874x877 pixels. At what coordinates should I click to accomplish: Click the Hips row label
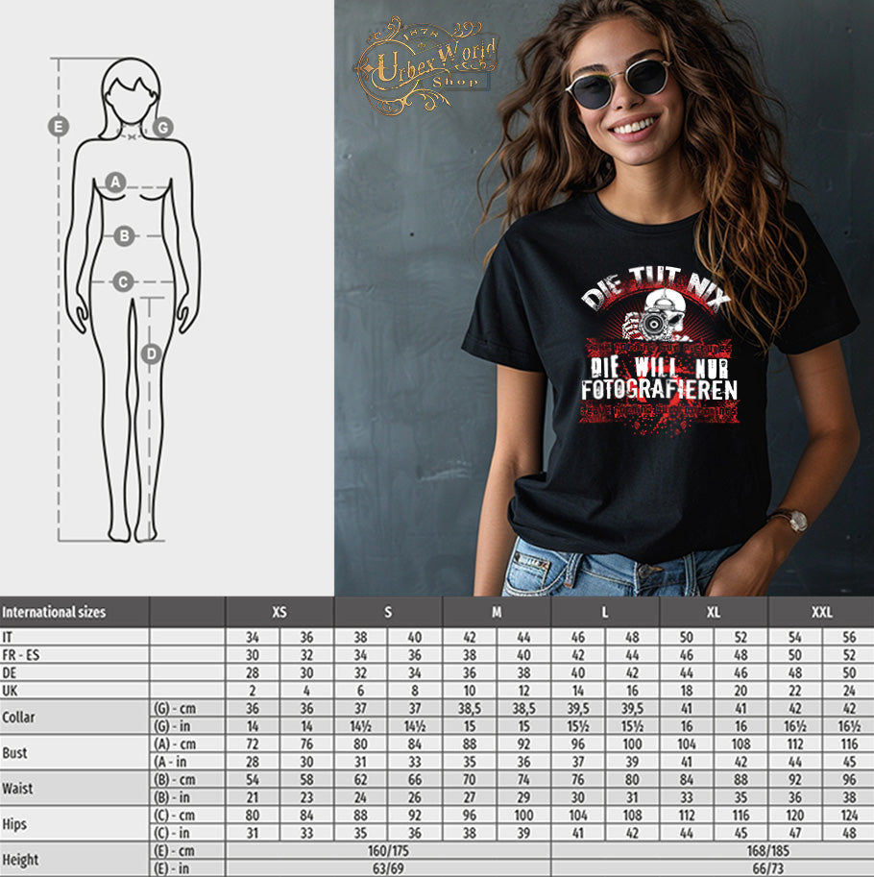14,824
